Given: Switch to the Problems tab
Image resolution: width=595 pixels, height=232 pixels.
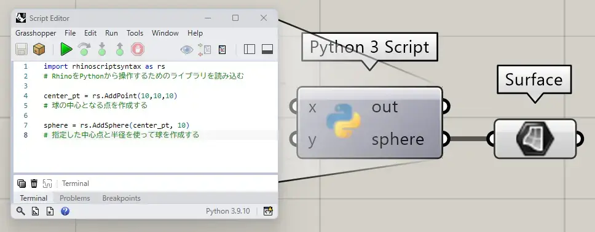Looking at the screenshot, I should tap(75, 198).
